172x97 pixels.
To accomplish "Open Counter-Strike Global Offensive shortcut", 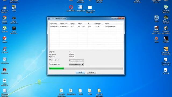I will pyautogui.click(x=166, y=51).
